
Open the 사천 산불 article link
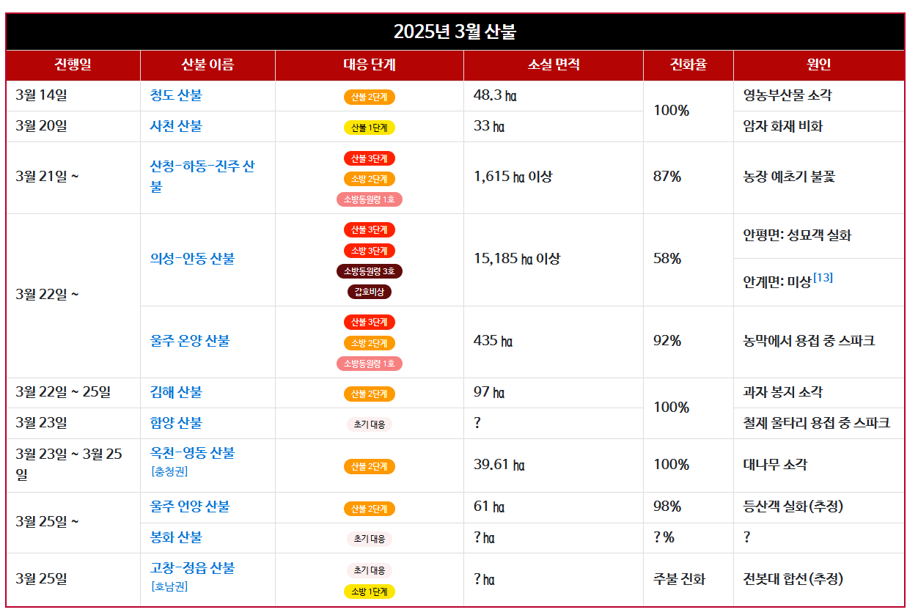pos(176,126)
